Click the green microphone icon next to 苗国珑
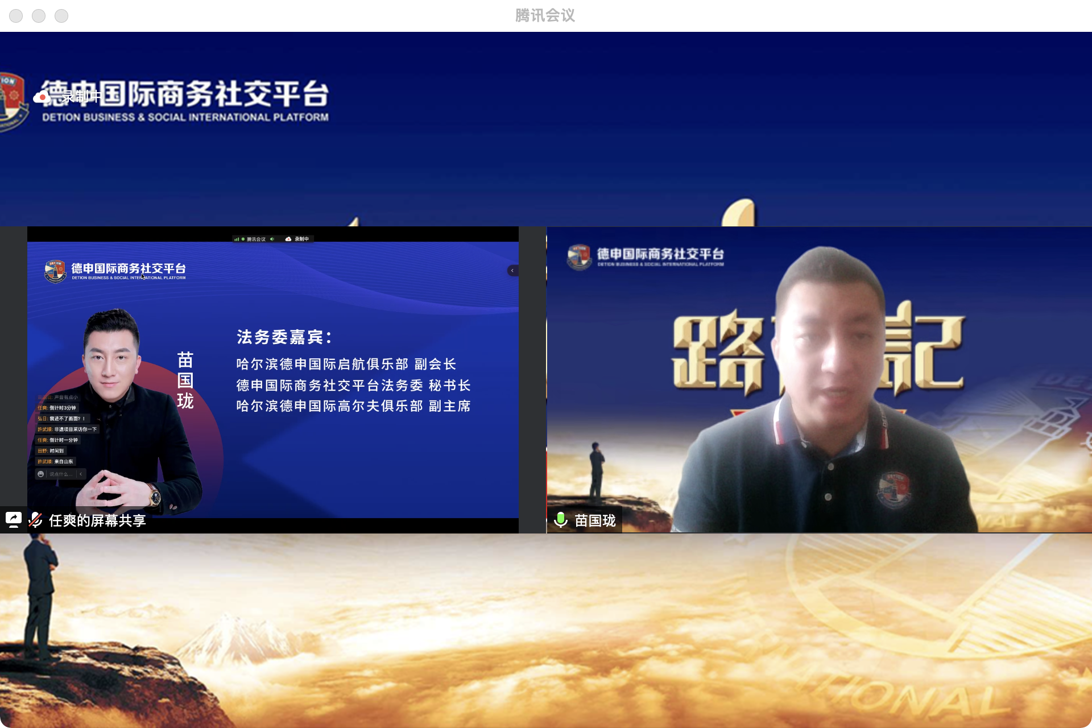1092x728 pixels. pyautogui.click(x=561, y=520)
